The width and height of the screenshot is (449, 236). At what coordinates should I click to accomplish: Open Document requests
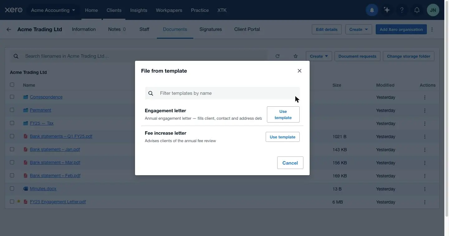click(357, 56)
